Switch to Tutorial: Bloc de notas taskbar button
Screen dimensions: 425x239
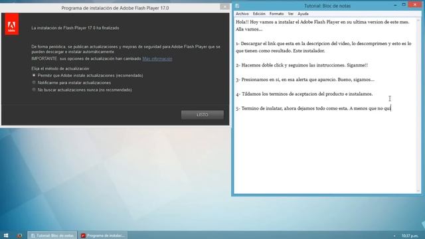pos(52,236)
